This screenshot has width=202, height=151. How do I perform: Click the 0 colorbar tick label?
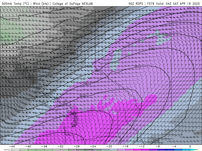(190, 146)
